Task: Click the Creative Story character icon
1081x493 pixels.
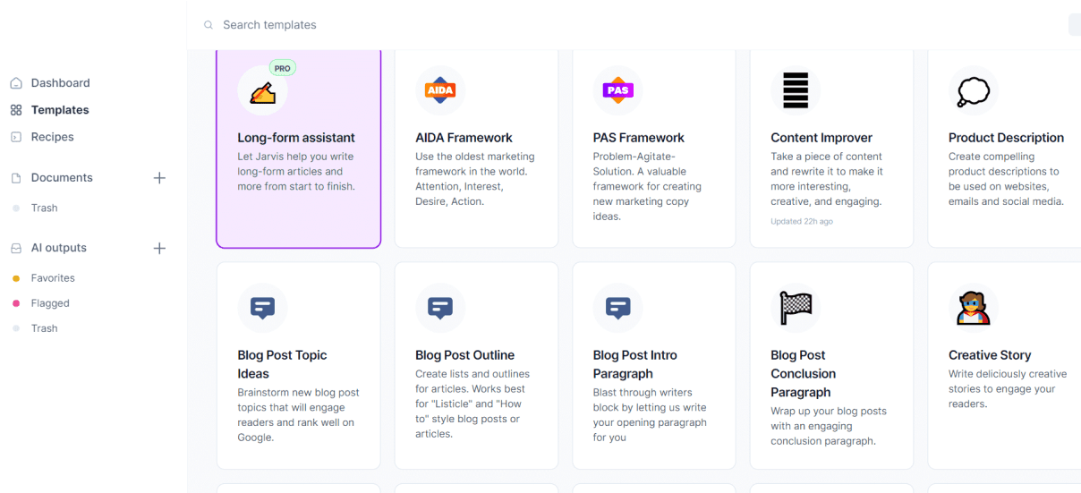Action: point(973,308)
